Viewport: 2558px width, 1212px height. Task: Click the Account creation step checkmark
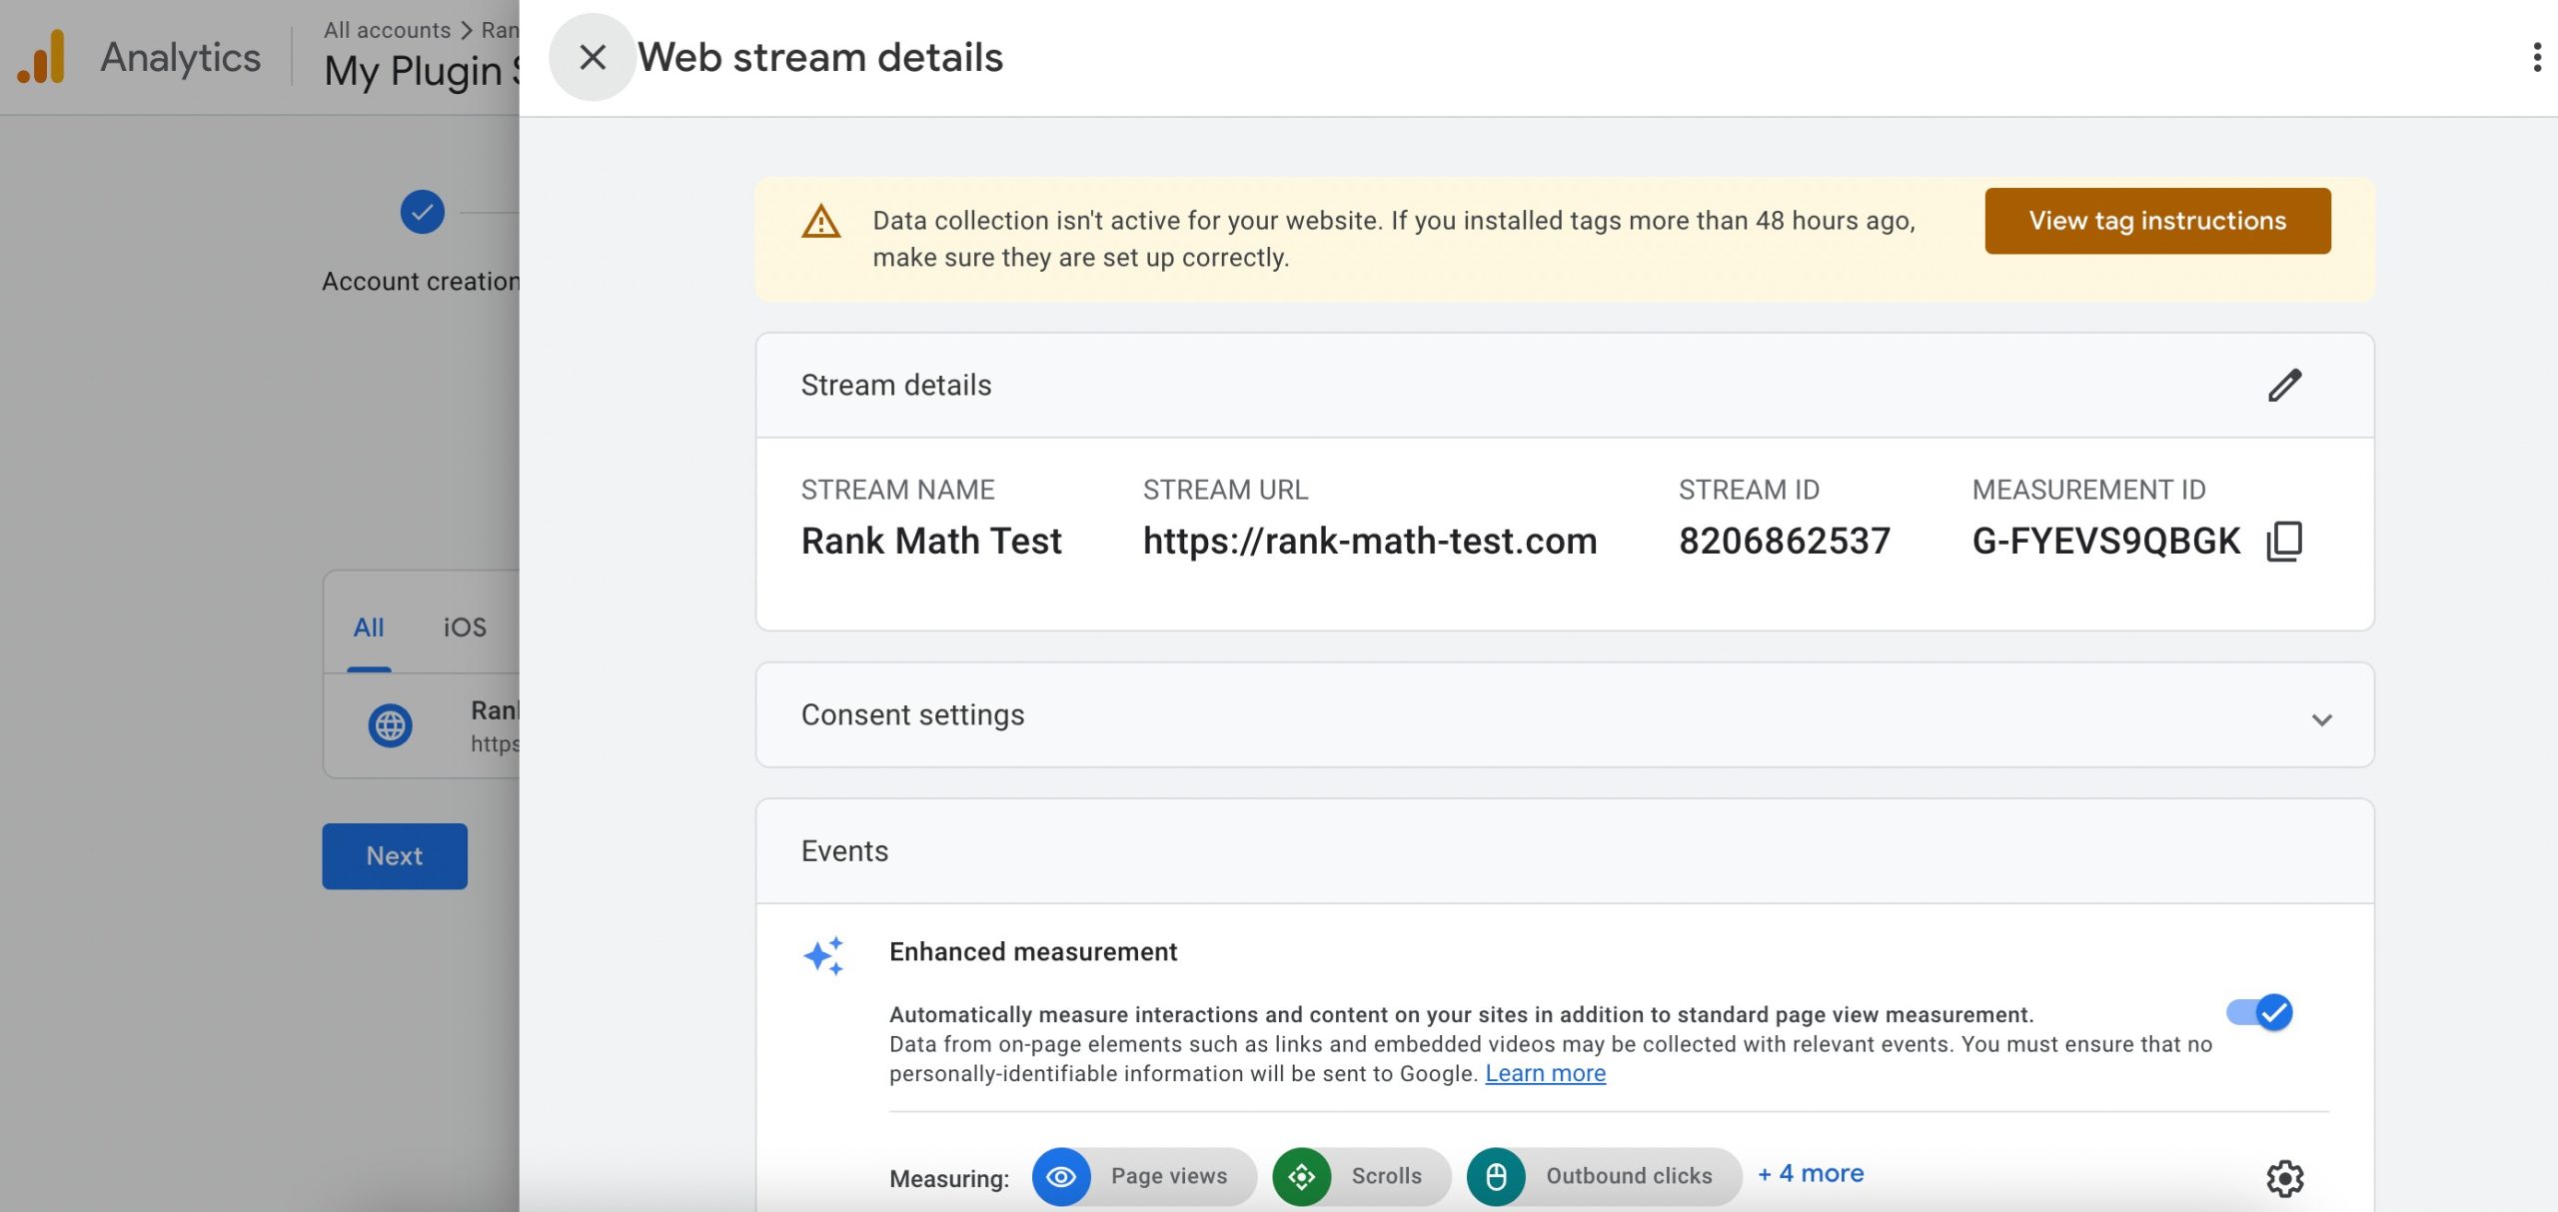422,212
